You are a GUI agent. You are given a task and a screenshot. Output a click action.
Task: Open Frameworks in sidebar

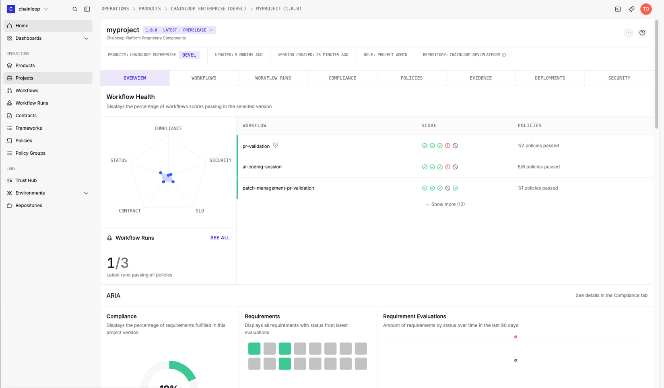[x=48, y=128]
